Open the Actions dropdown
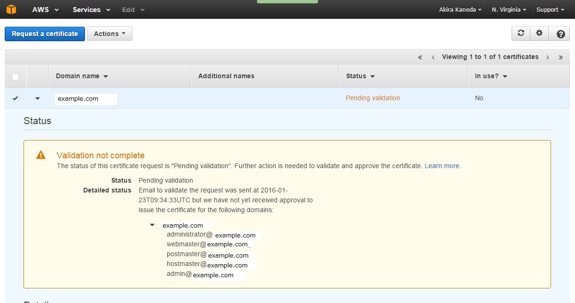 click(x=109, y=34)
